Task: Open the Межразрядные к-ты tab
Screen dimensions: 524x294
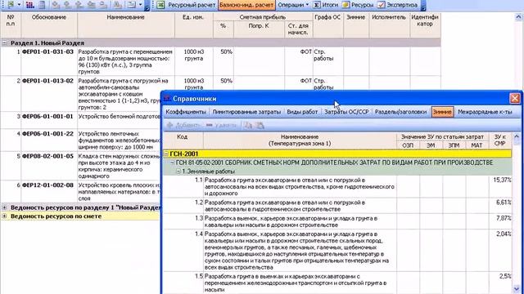Action: tap(485, 112)
